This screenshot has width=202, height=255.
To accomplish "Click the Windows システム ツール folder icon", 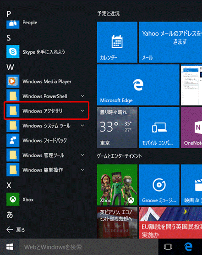I will (x=13, y=126).
